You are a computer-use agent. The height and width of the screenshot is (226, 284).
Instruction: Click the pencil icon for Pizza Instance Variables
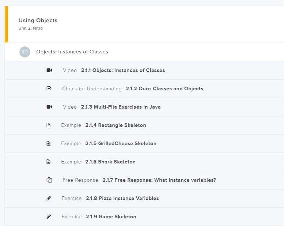(49, 198)
